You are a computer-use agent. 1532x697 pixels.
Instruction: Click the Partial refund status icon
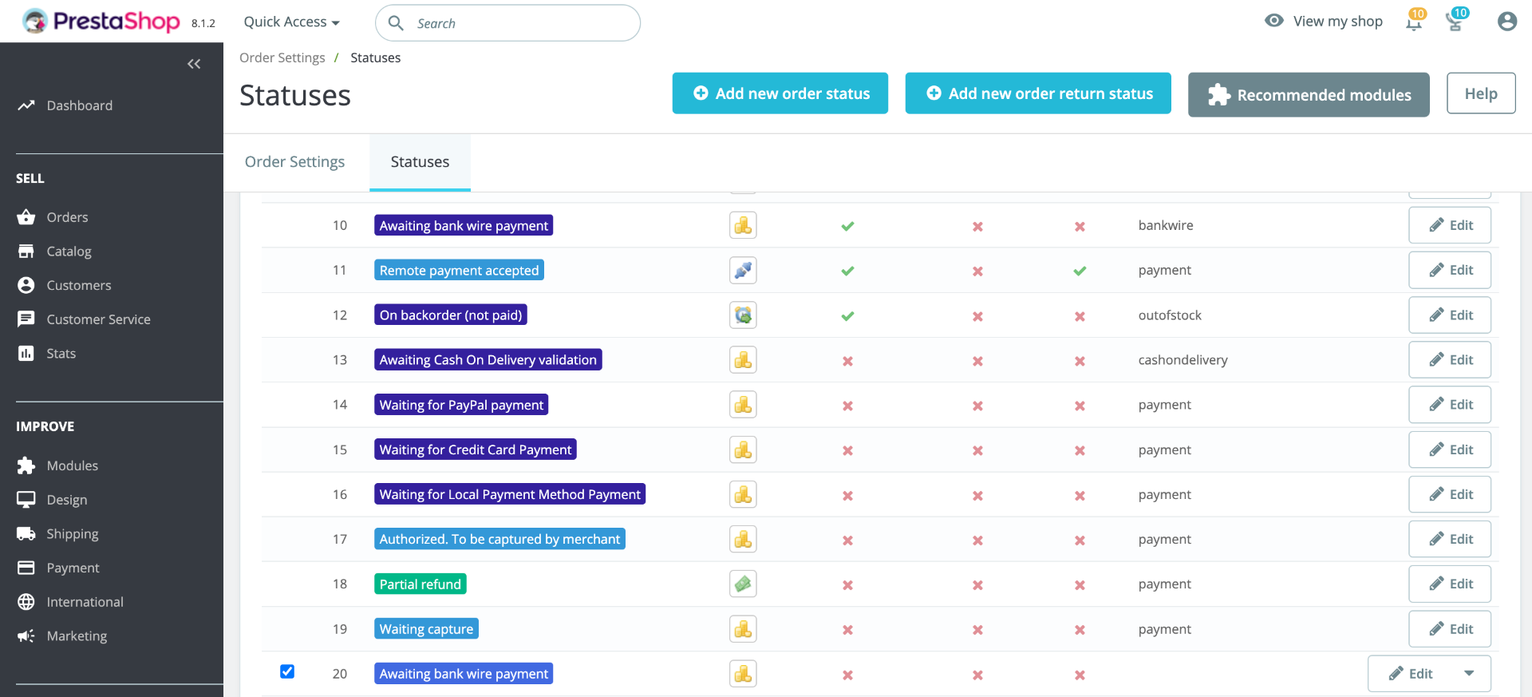(743, 584)
